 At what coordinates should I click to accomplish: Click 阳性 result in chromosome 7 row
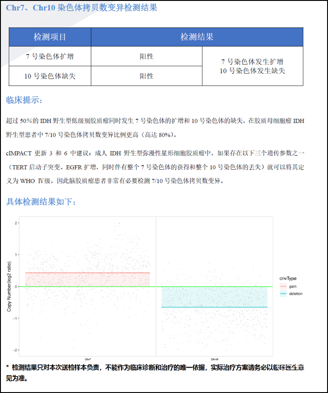click(x=147, y=56)
